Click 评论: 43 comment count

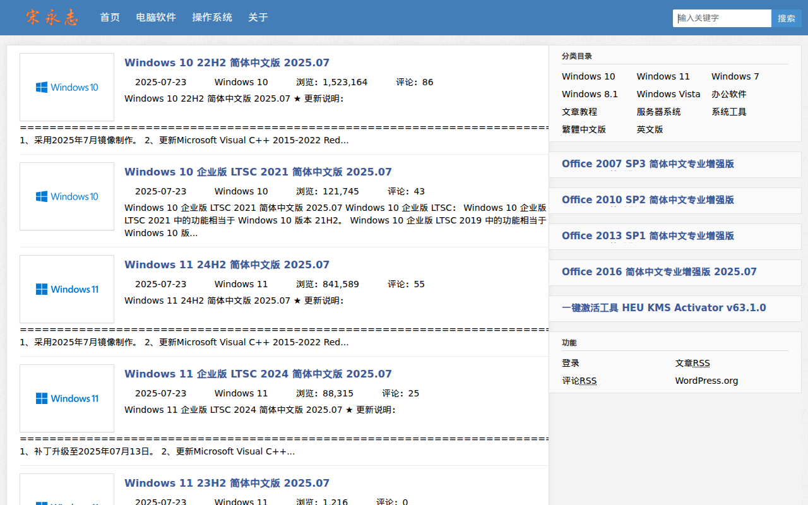[407, 191]
